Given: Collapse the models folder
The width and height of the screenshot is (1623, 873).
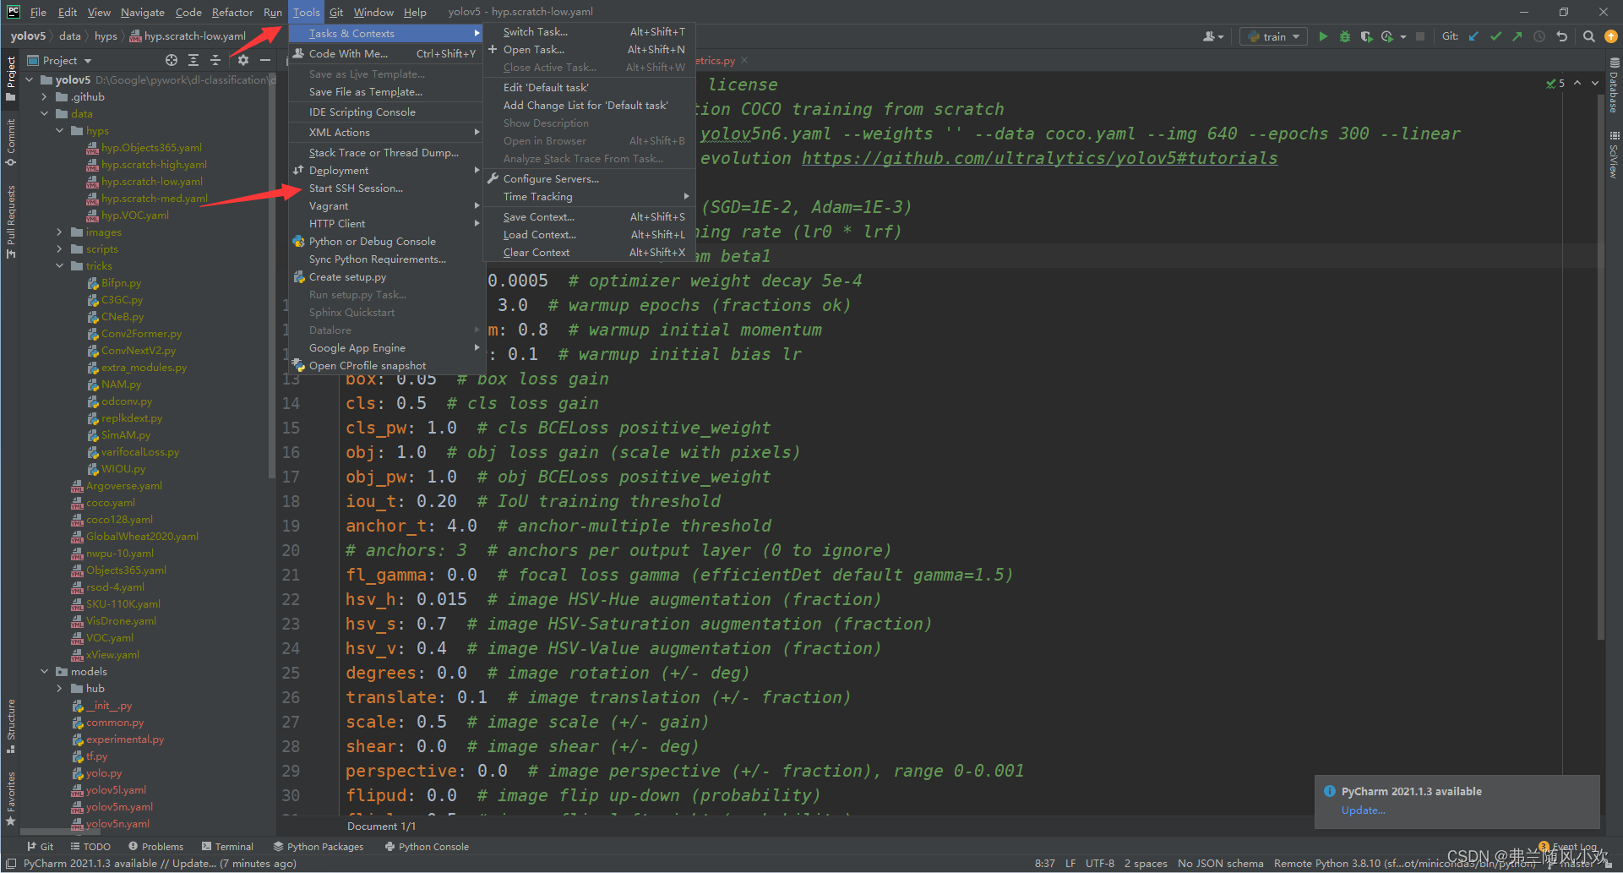Looking at the screenshot, I should click(x=45, y=671).
